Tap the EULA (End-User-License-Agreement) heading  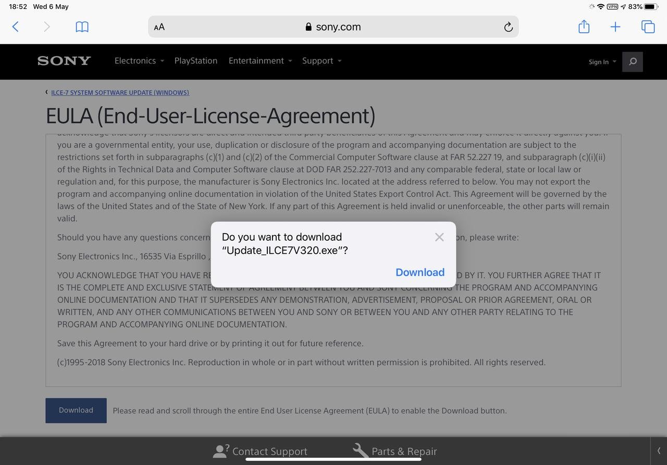pos(211,115)
